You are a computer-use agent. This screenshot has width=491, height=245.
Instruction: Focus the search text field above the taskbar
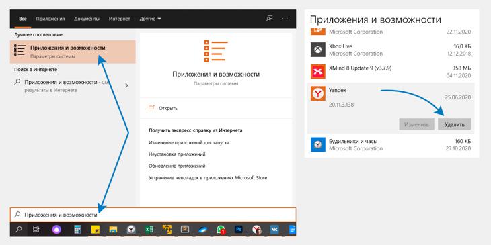pyautogui.click(x=153, y=215)
